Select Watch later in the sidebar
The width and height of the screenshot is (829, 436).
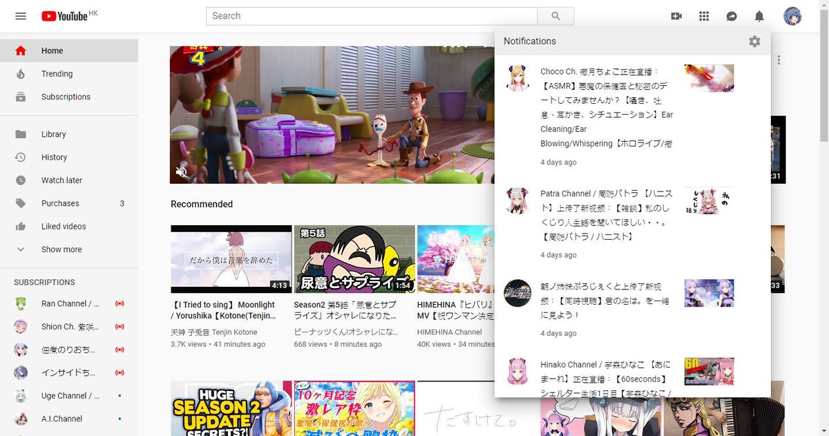(69, 180)
